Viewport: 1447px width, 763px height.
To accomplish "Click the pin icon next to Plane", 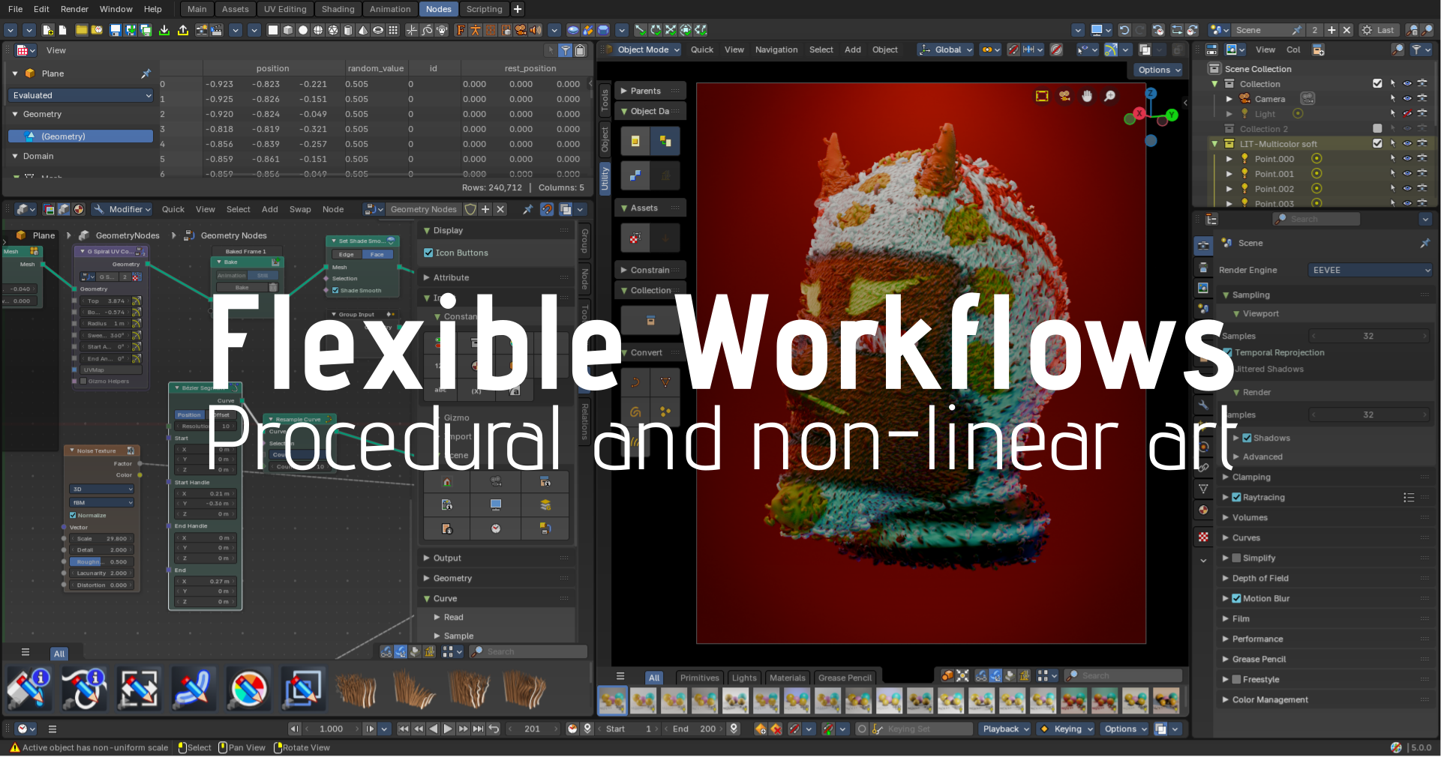I will pyautogui.click(x=146, y=73).
